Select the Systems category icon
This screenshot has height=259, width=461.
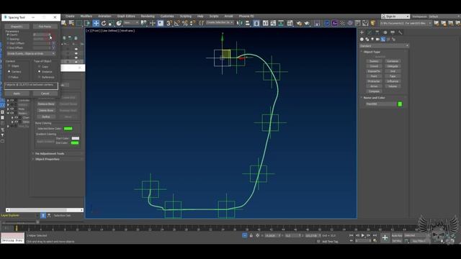[x=394, y=39]
